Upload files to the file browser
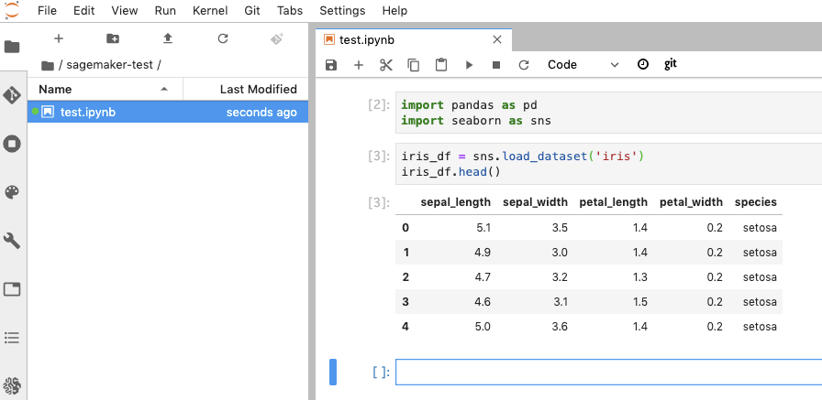The height and width of the screenshot is (400, 822). pos(167,38)
